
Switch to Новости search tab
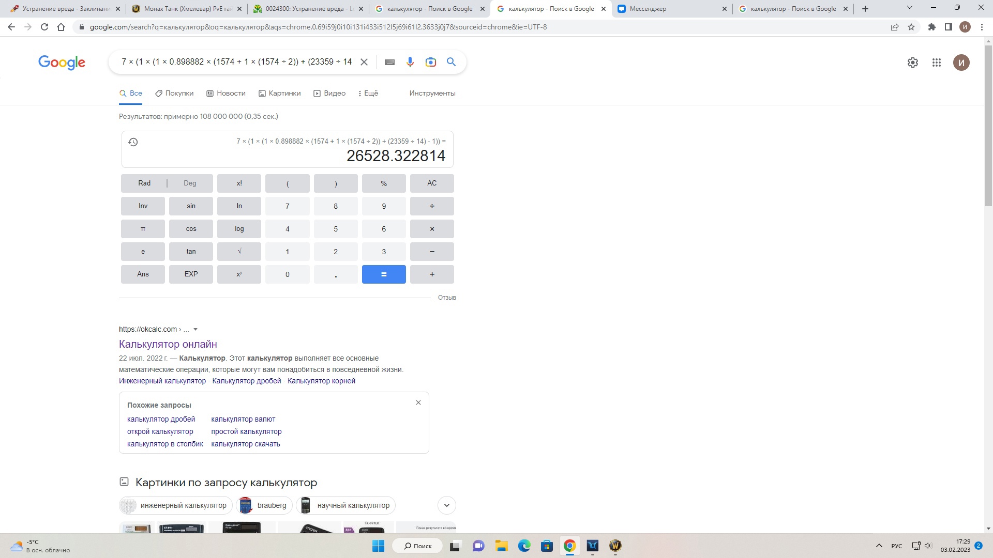coord(226,93)
